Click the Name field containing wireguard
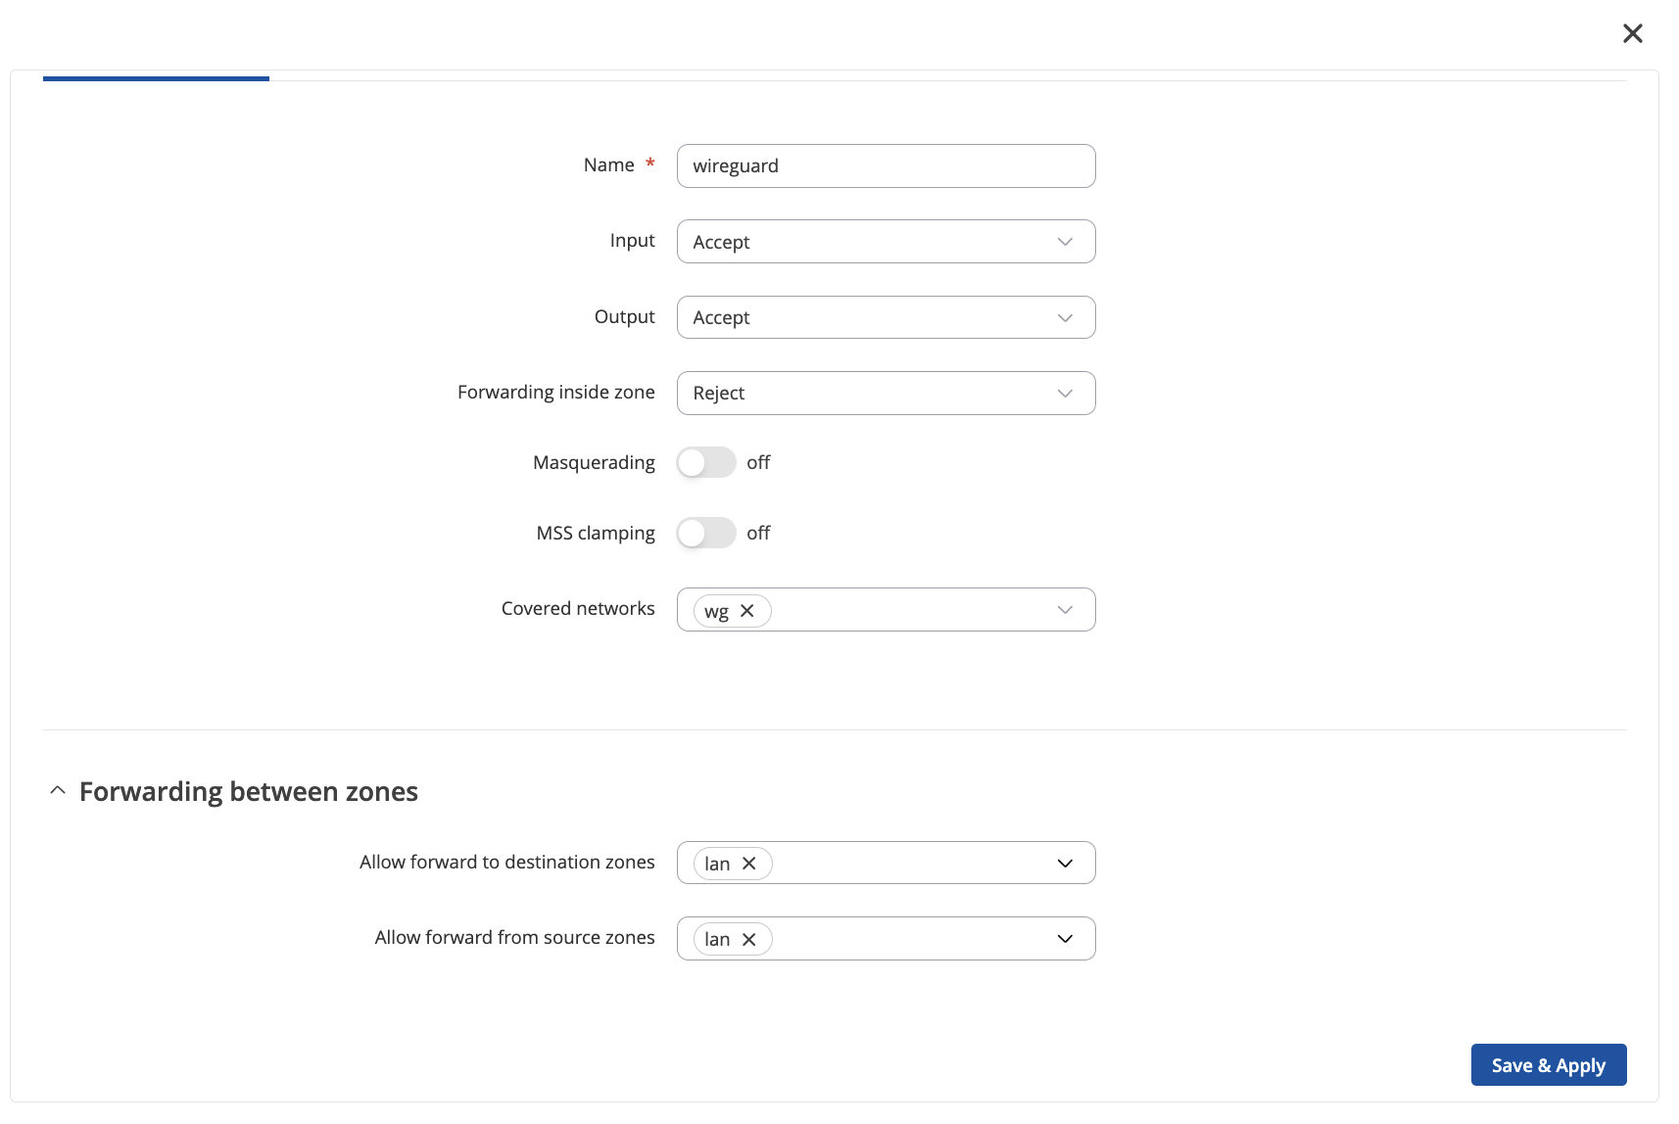1679x1124 pixels. click(x=886, y=165)
